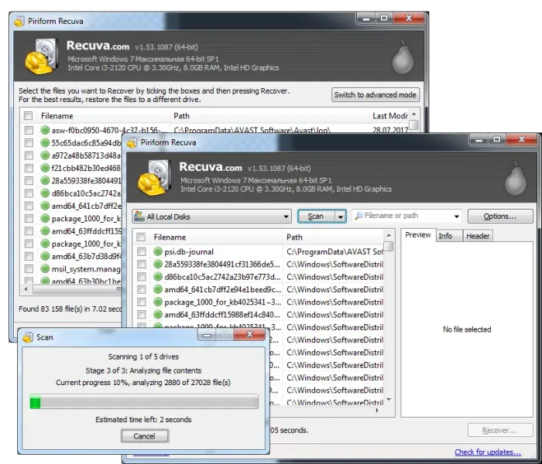
Task: Tick checkbox for package_1000_for_kb4025341~3 in front window
Action: 142,302
